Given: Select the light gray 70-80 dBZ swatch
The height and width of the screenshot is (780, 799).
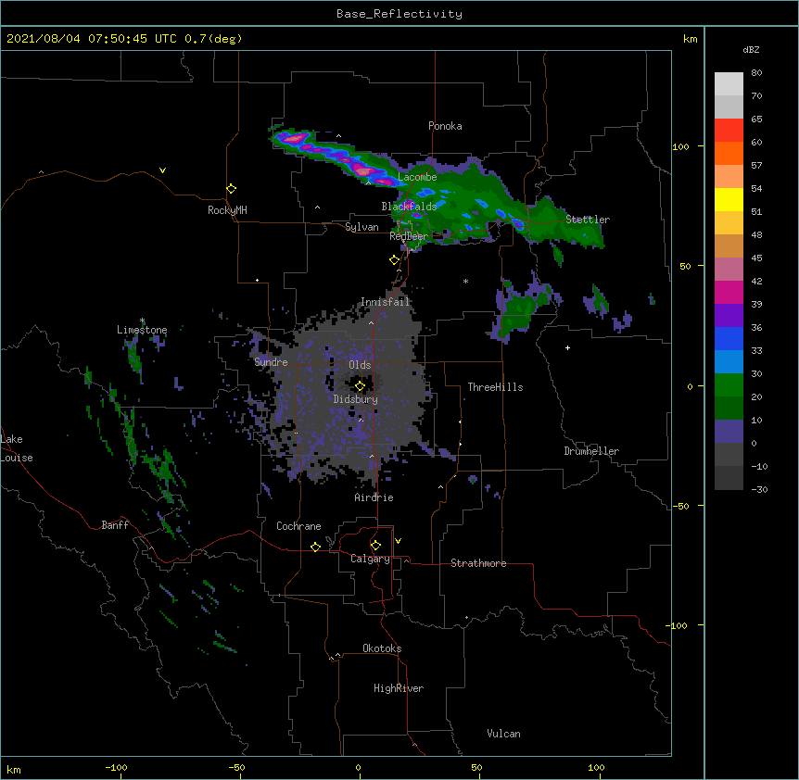Looking at the screenshot, I should (729, 84).
